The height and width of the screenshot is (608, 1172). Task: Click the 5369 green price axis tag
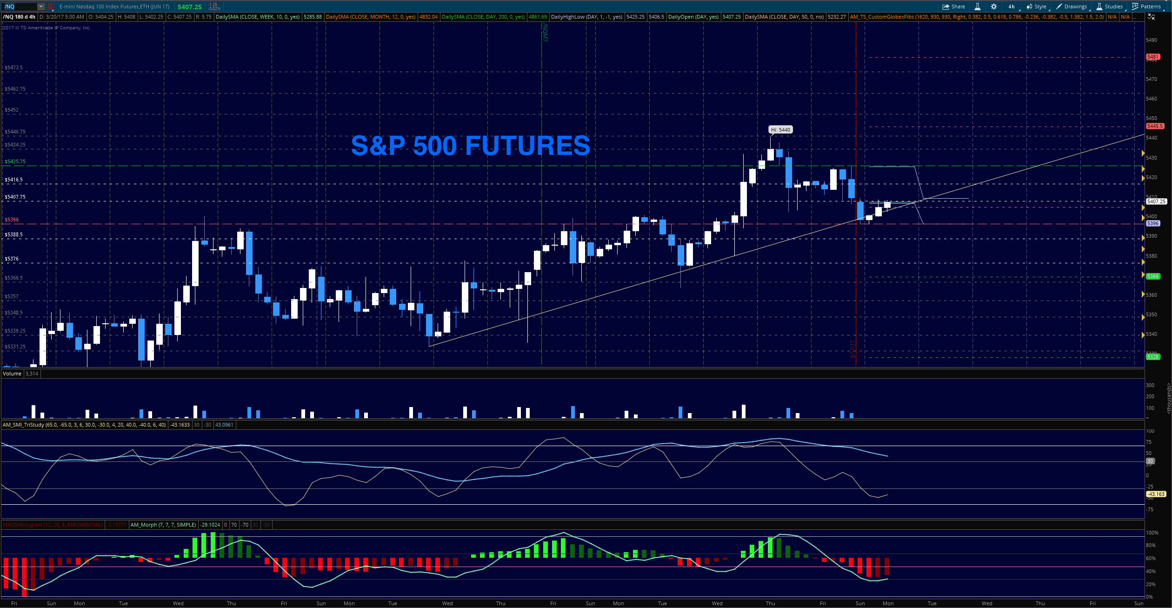click(1153, 276)
